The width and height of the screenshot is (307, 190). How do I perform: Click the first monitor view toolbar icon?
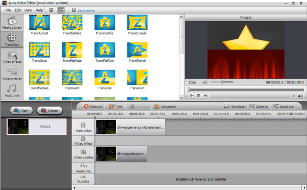pos(51,10)
